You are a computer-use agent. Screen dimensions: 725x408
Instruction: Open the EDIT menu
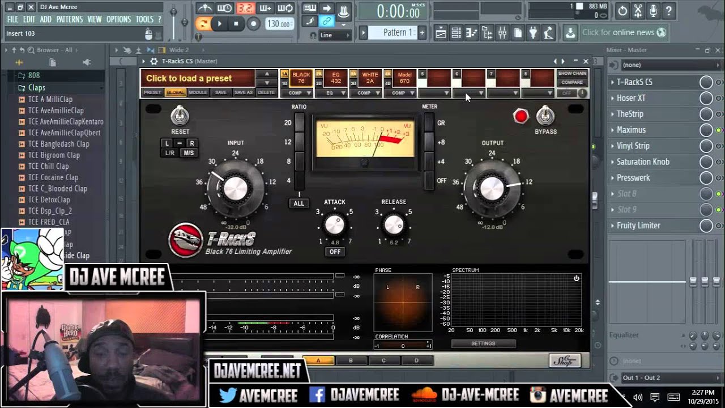tap(29, 19)
